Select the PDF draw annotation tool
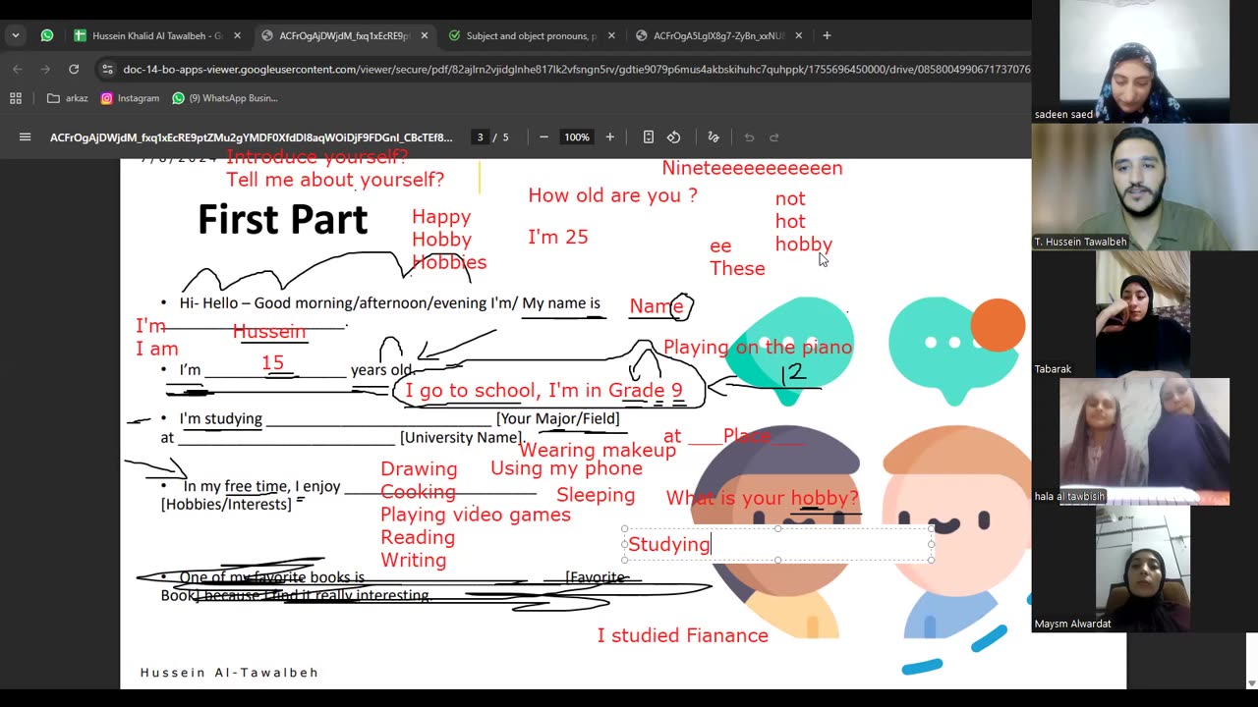1258x707 pixels. pos(714,137)
